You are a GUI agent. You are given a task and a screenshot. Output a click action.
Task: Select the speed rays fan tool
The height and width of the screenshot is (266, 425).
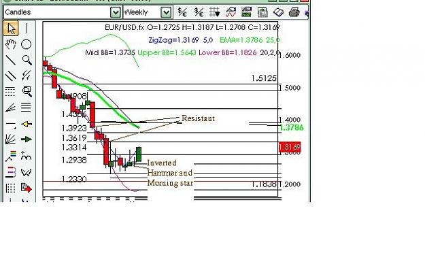click(x=11, y=139)
